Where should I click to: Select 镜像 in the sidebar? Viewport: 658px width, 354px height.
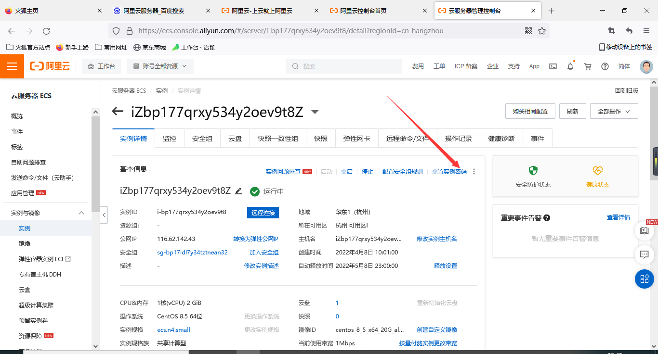pyautogui.click(x=25, y=244)
